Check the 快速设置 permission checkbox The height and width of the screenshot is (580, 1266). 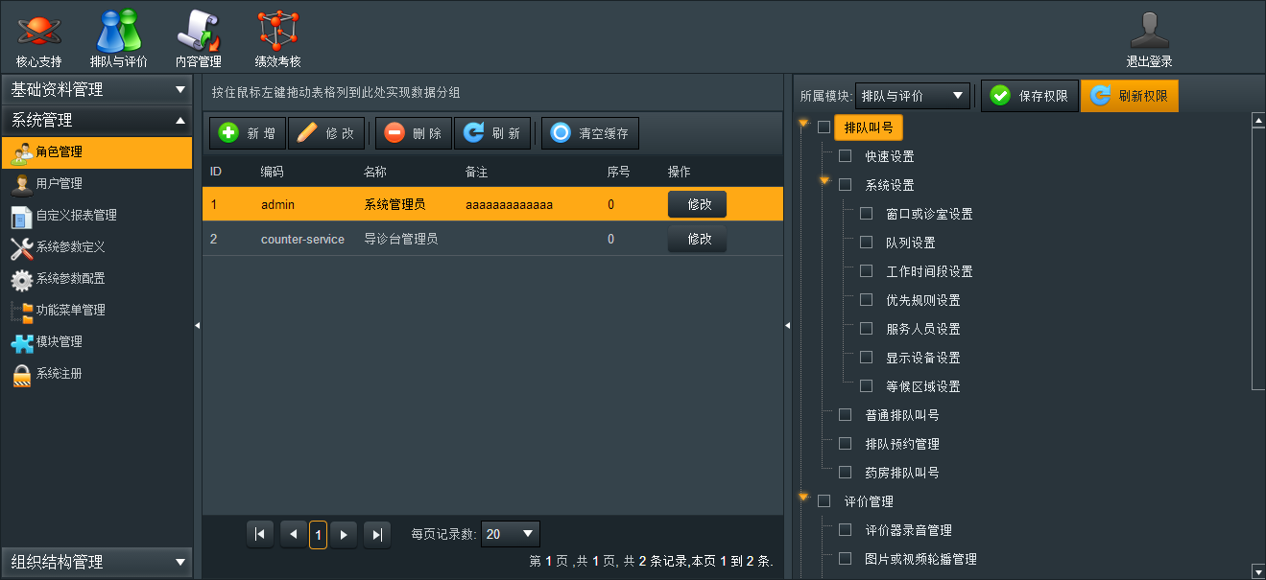(846, 156)
